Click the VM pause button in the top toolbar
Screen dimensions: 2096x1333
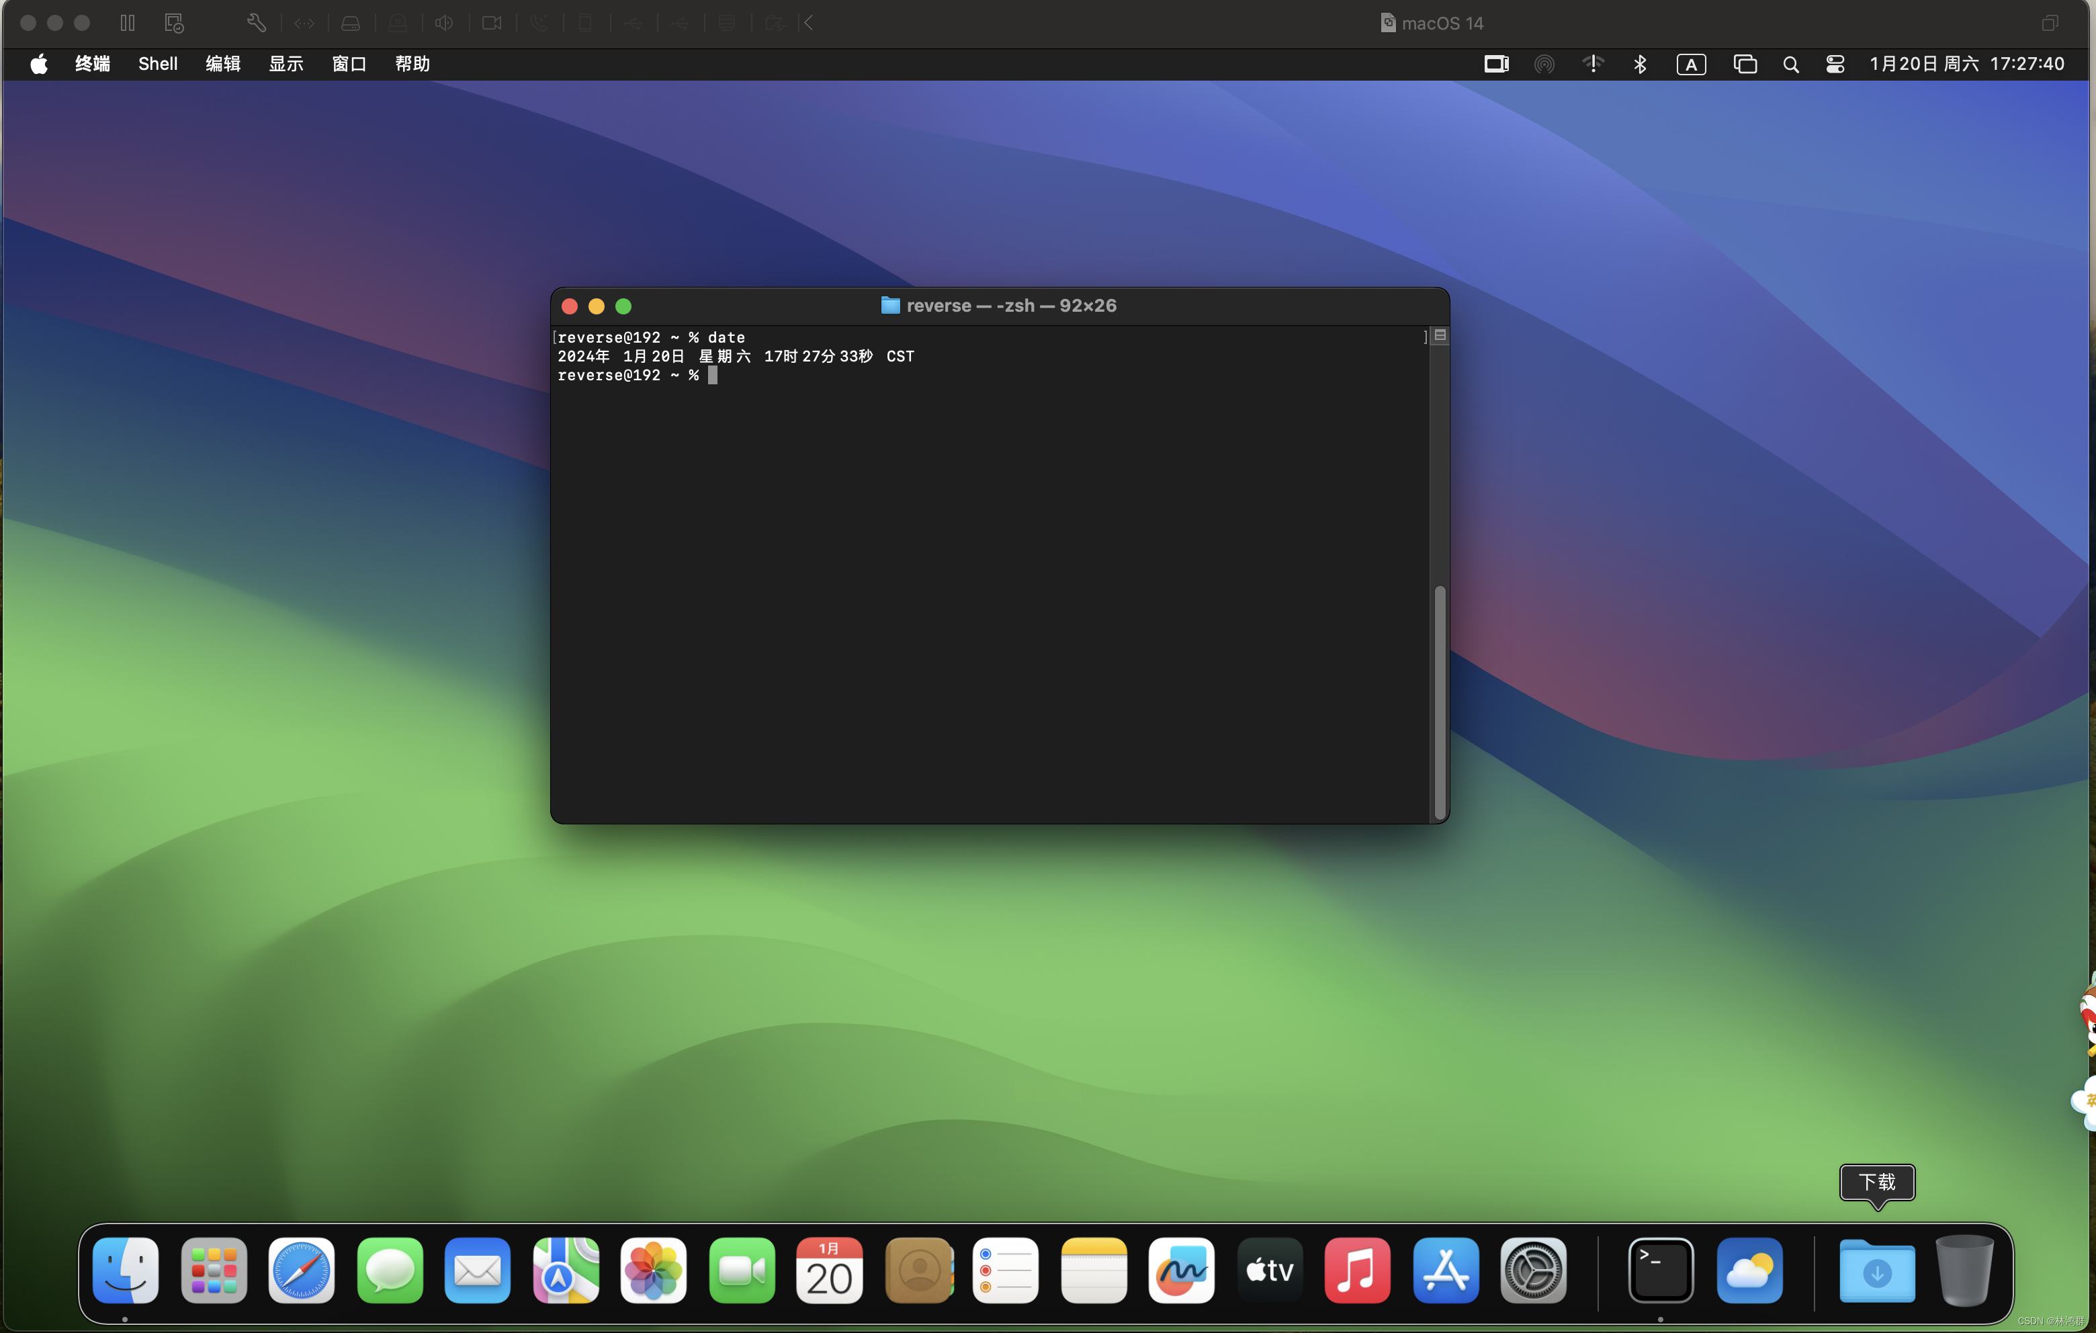pyautogui.click(x=127, y=23)
